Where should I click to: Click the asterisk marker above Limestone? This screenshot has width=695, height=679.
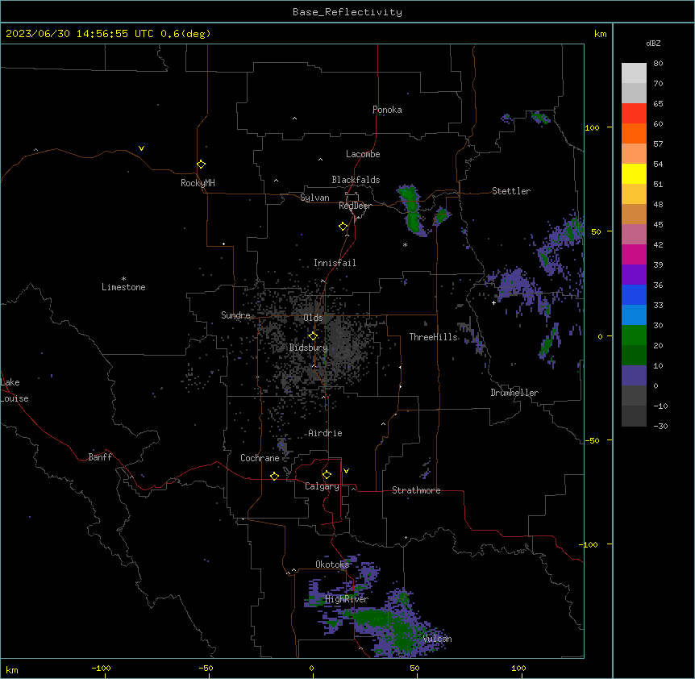123,279
